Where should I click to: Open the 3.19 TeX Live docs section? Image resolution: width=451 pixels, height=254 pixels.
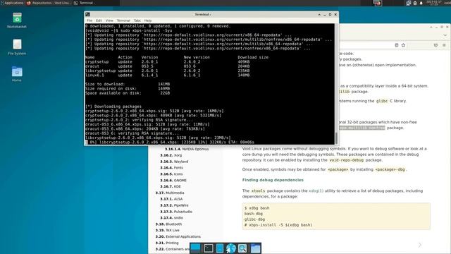pos(167,231)
